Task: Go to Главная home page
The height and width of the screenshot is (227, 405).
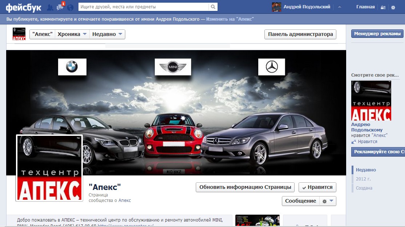Action: click(365, 7)
